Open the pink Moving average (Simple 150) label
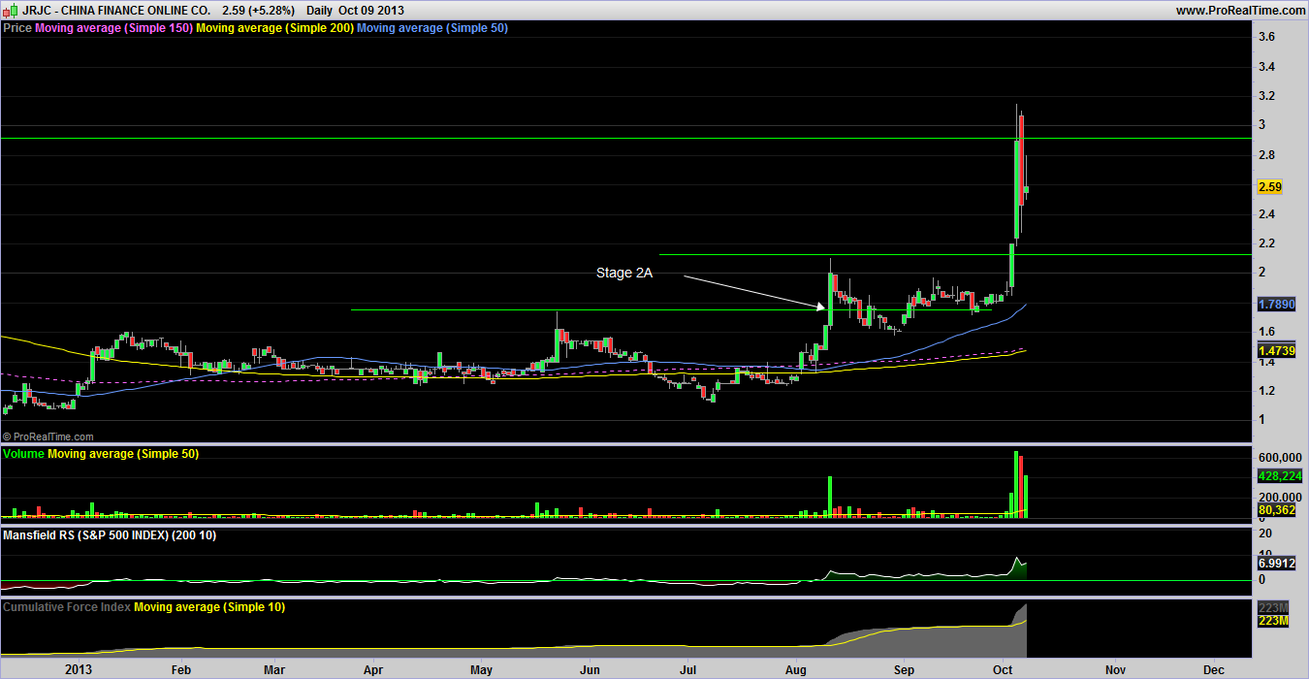 pyautogui.click(x=113, y=28)
